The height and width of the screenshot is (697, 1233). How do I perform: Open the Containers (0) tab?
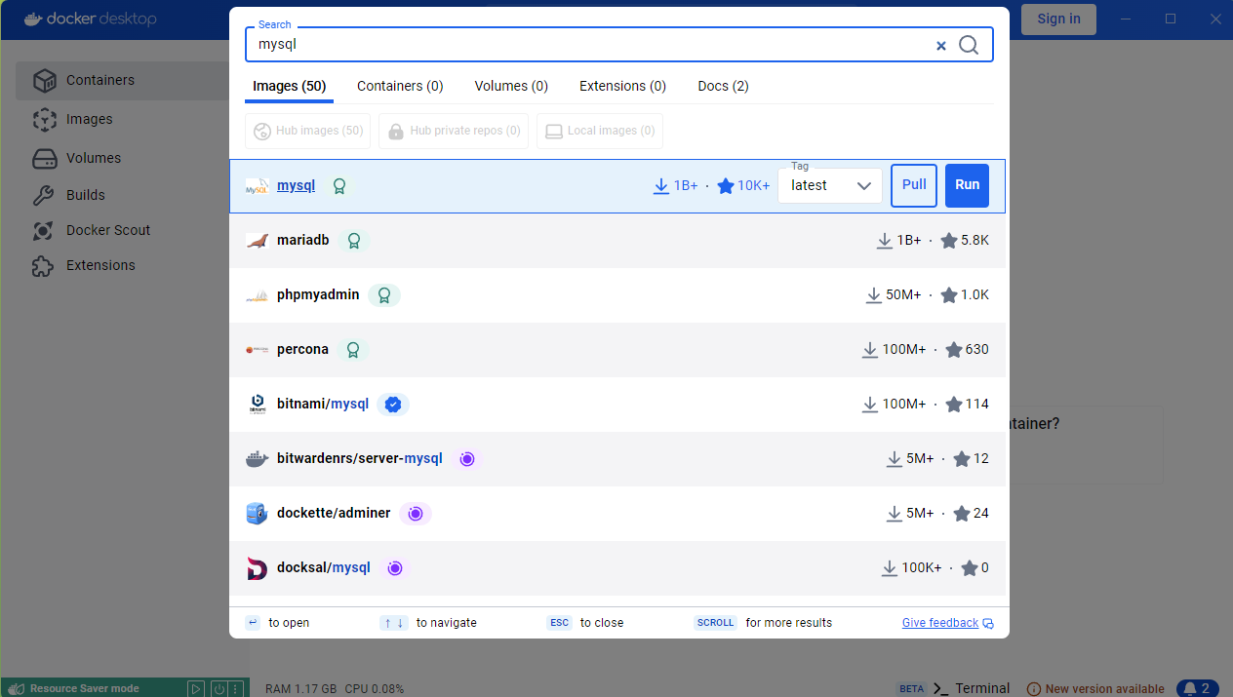coord(400,86)
